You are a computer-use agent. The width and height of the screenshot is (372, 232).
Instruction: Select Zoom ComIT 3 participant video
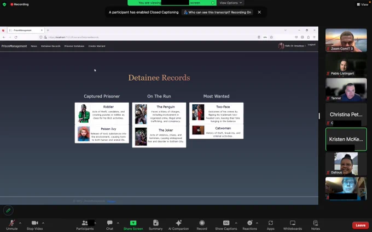[346, 40]
